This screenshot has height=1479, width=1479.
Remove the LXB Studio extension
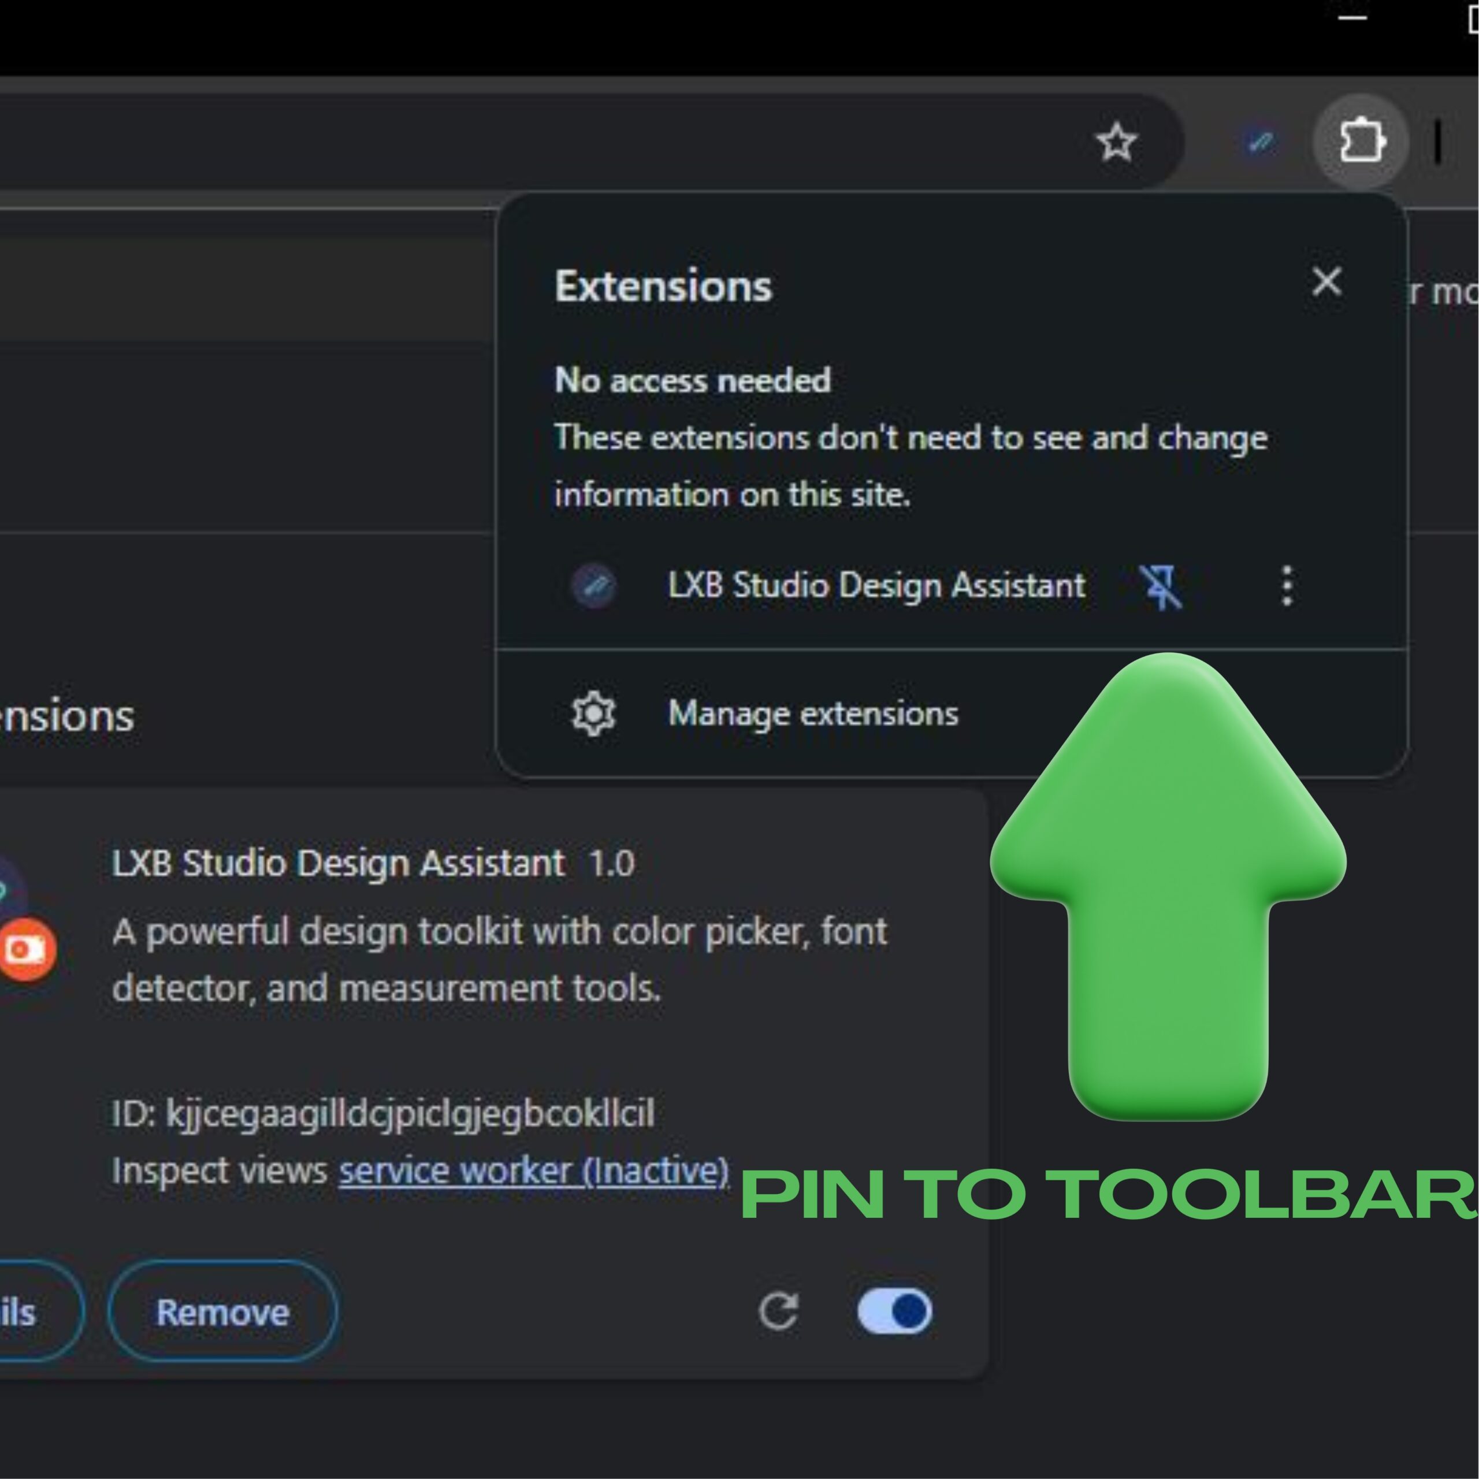(222, 1312)
